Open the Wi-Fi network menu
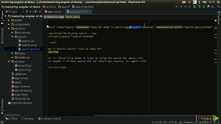 pyautogui.click(x=189, y=2)
